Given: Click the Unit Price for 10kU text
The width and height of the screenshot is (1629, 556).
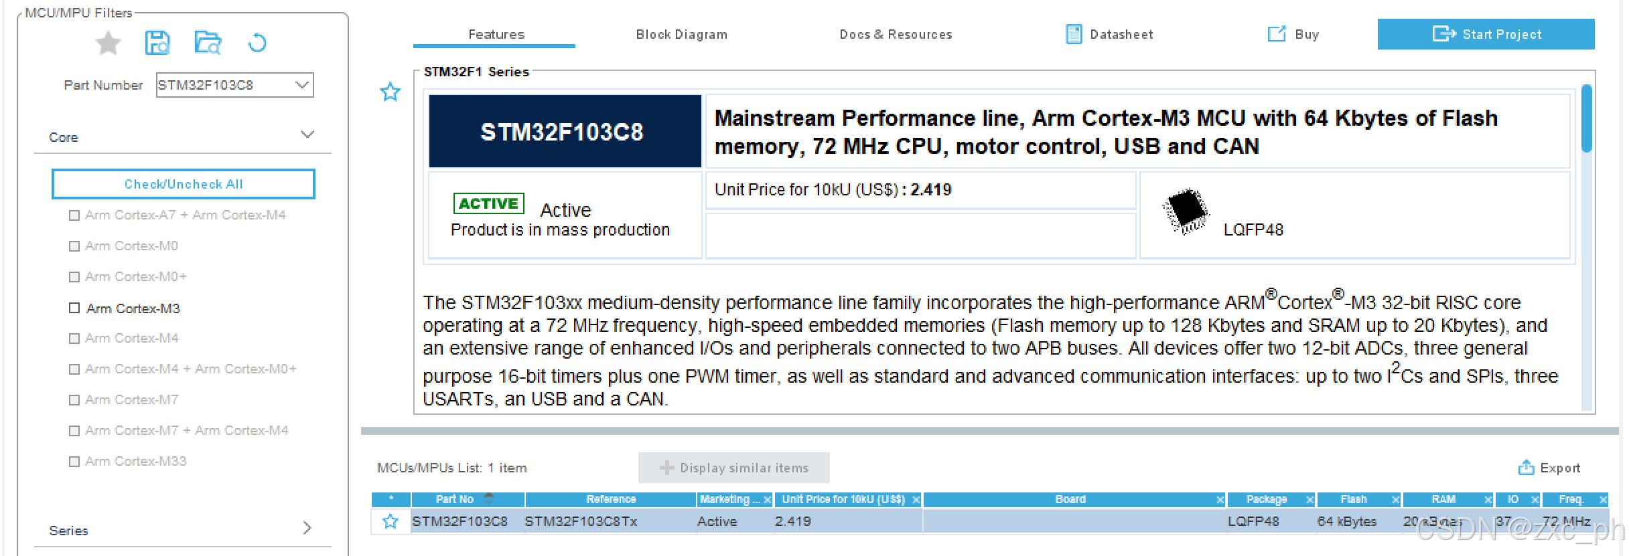Looking at the screenshot, I should coord(833,190).
